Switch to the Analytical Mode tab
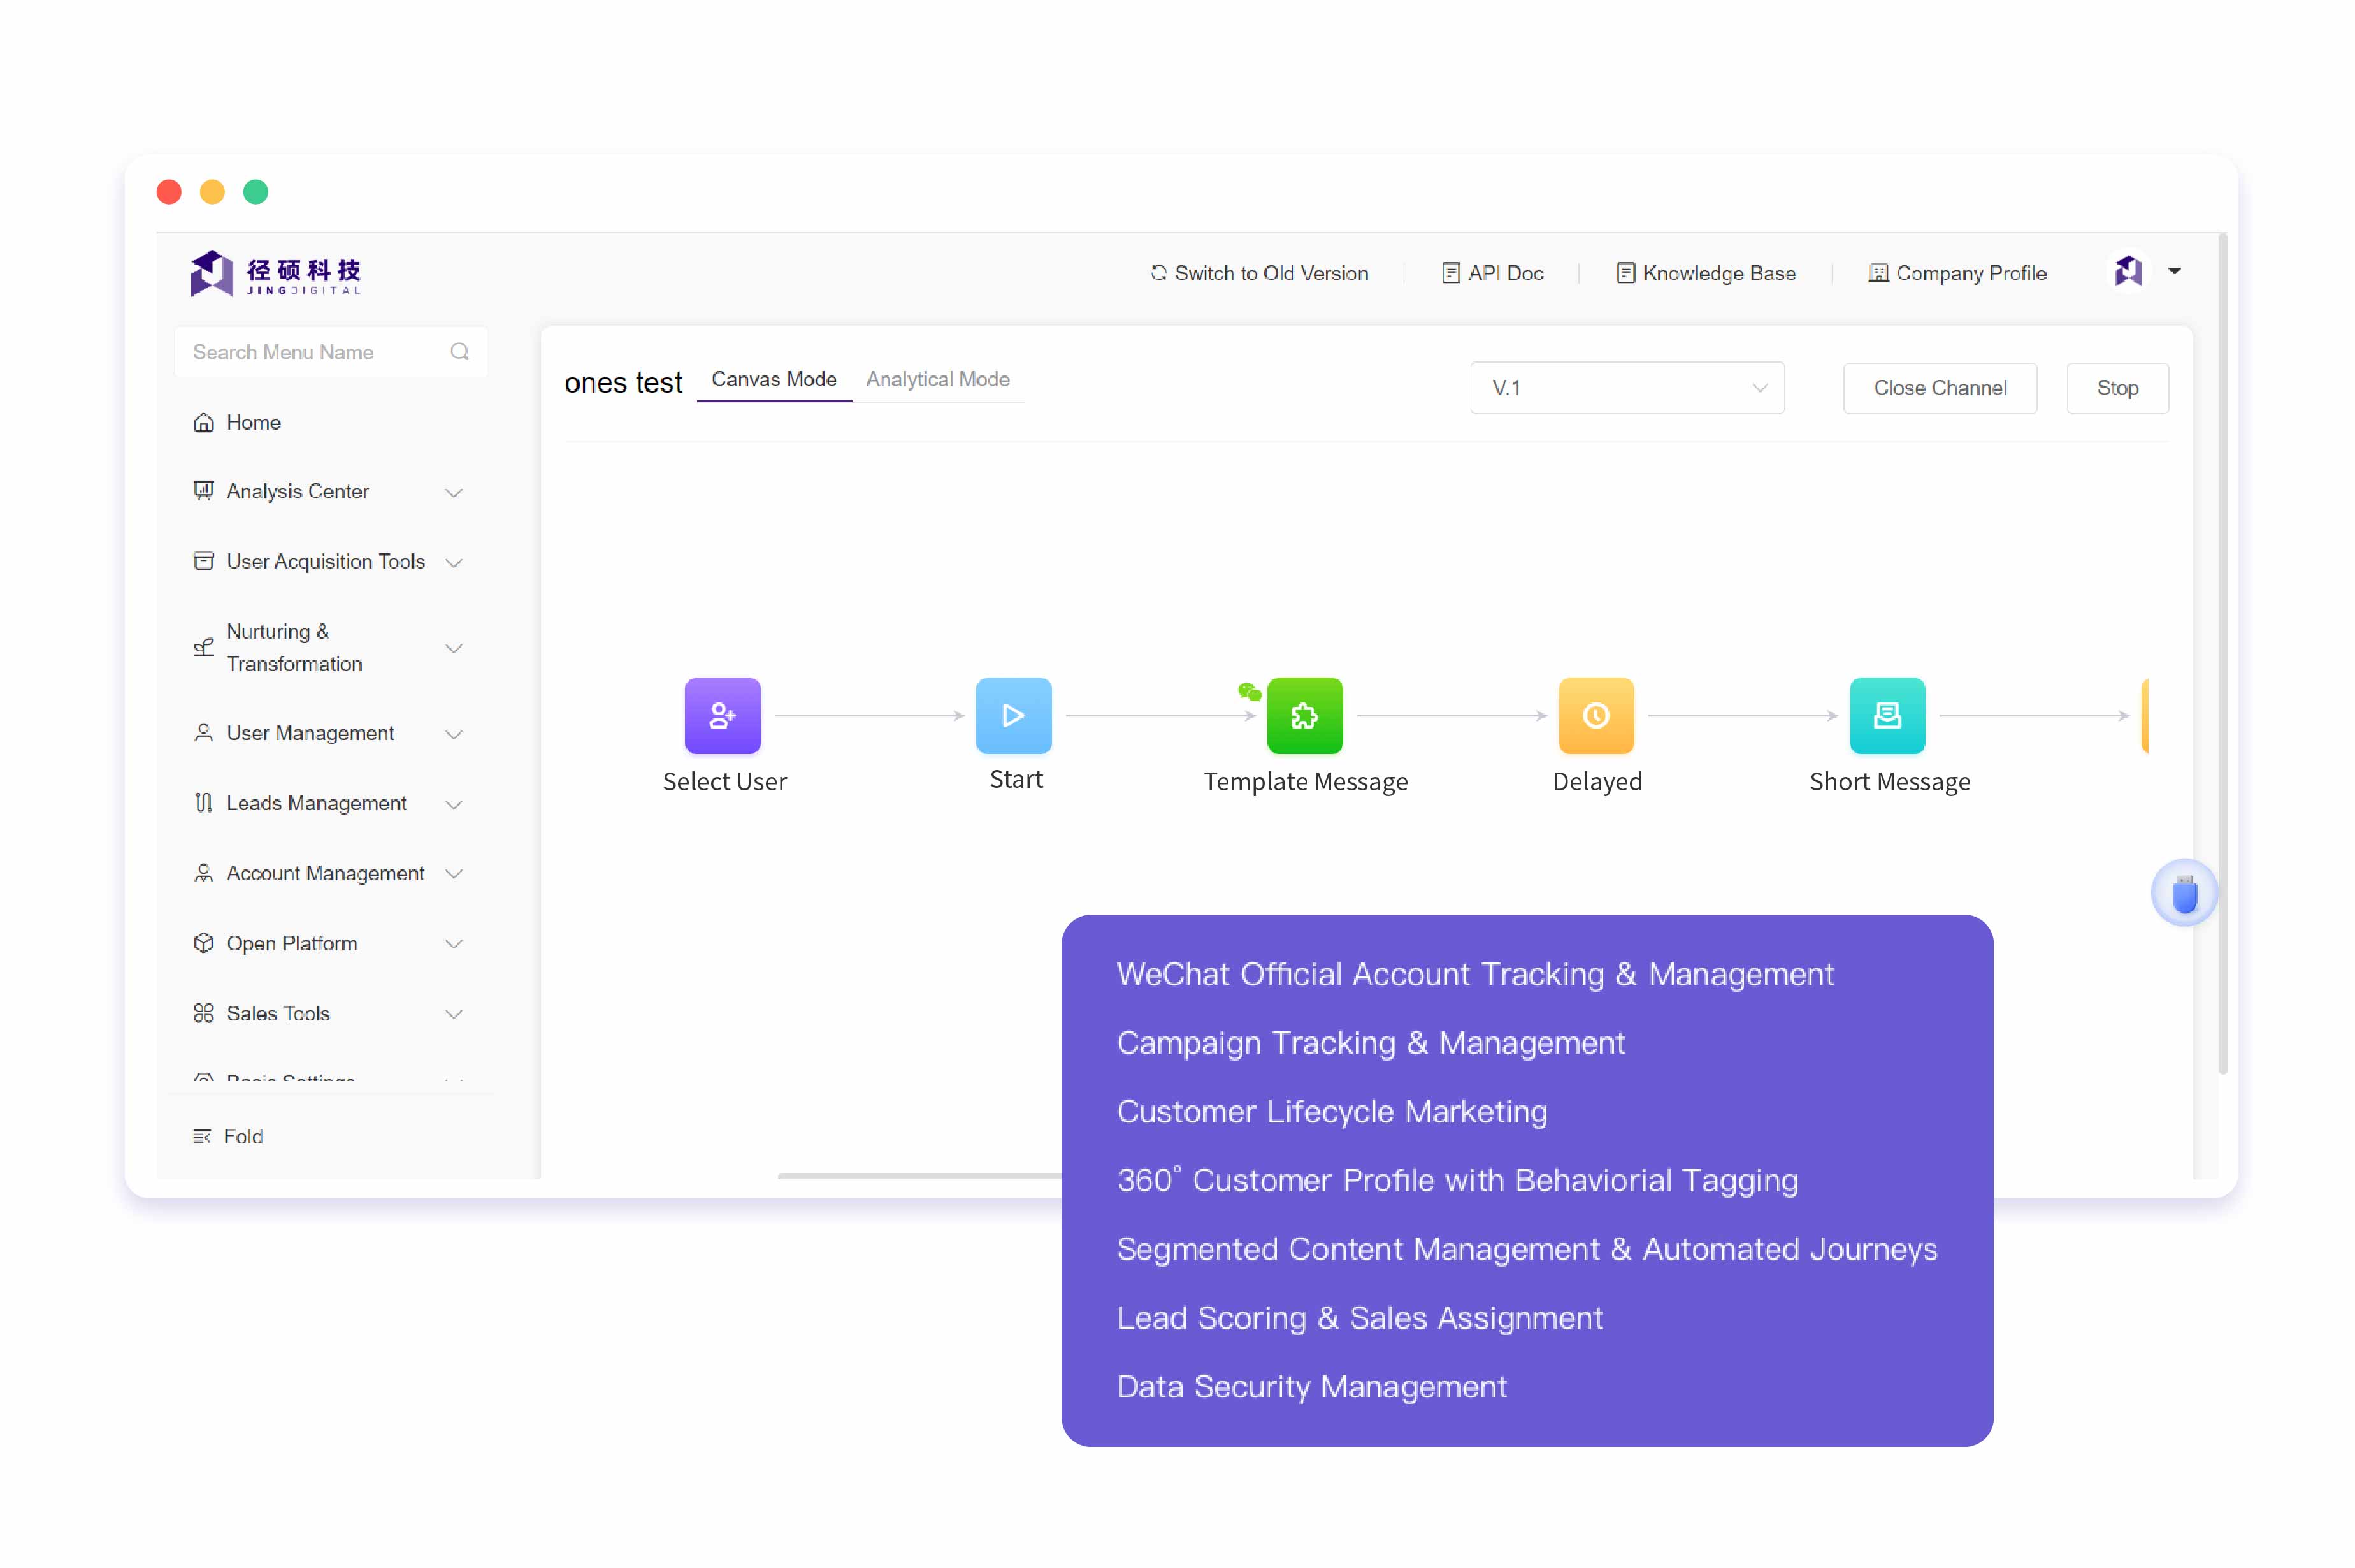Screen dimensions: 2355x1568 click(937, 379)
